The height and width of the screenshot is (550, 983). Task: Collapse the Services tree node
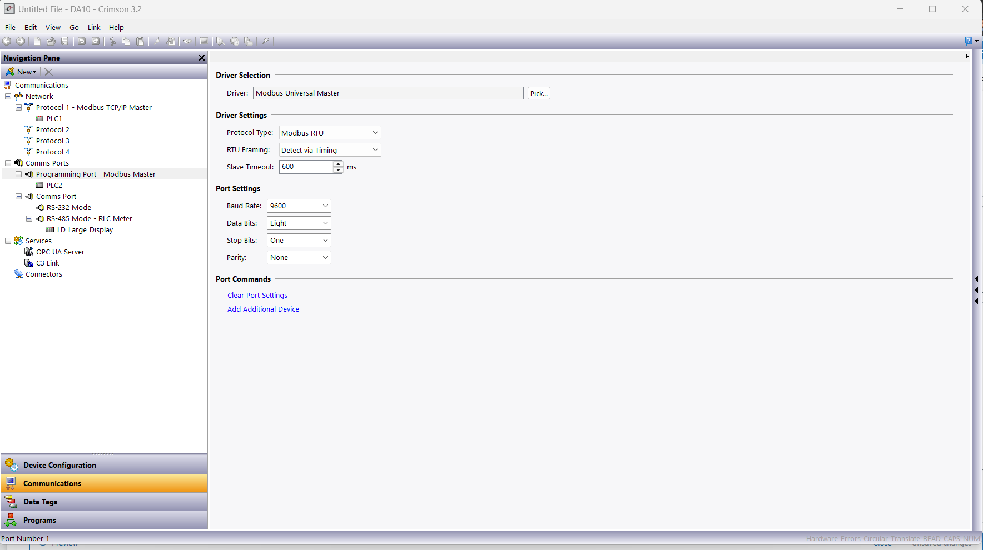(8, 241)
